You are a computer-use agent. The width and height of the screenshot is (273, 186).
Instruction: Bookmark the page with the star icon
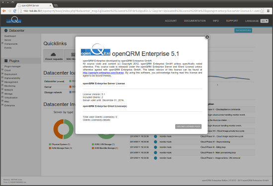(262, 11)
